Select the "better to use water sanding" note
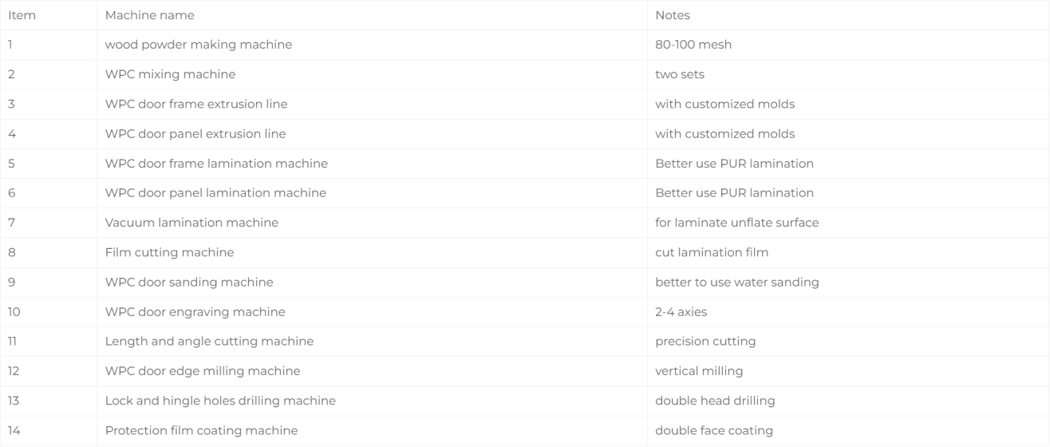 coord(737,282)
